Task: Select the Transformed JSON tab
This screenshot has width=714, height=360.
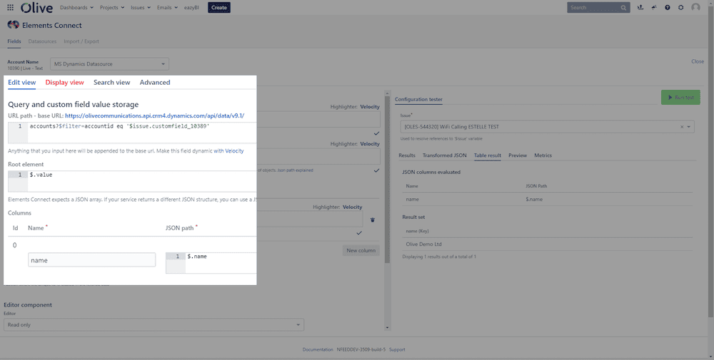Action: coord(445,155)
